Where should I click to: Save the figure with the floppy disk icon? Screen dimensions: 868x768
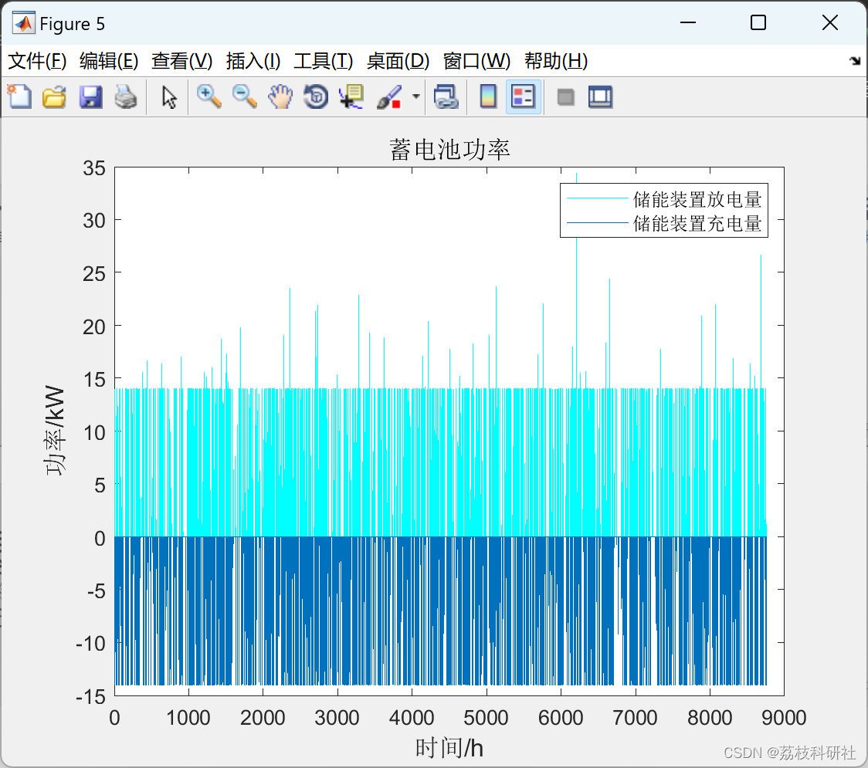pos(90,96)
